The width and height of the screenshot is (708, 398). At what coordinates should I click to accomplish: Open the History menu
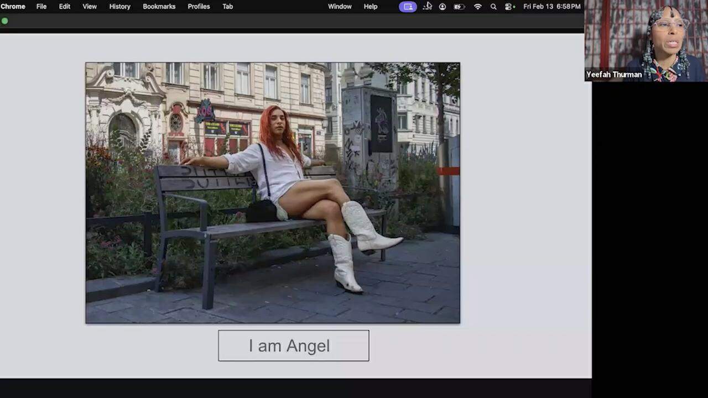(119, 7)
